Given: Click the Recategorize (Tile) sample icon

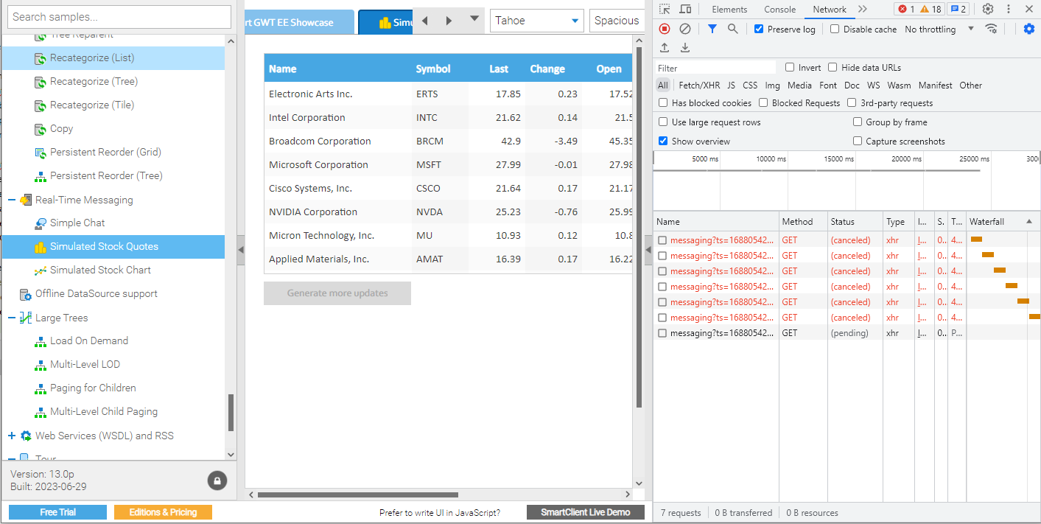Looking at the screenshot, I should click(x=41, y=105).
